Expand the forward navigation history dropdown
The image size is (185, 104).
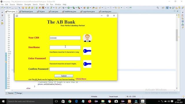pos(127,8)
